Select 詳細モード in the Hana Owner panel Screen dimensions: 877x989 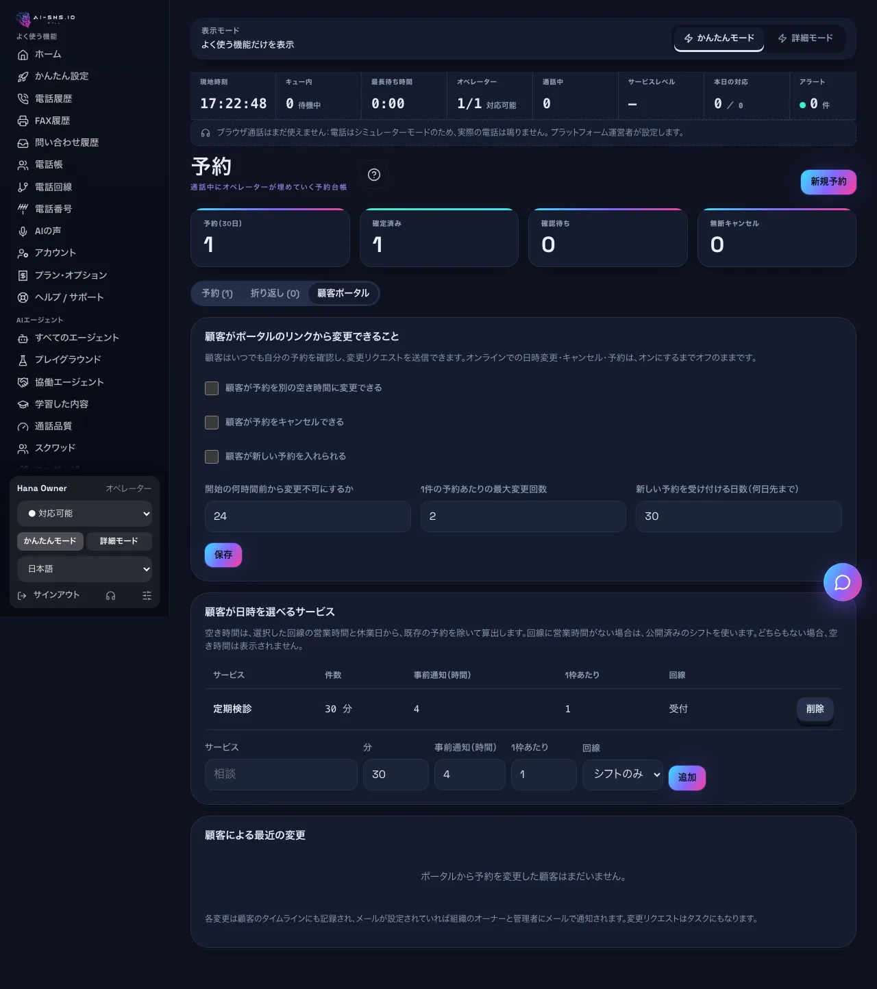pyautogui.click(x=119, y=541)
